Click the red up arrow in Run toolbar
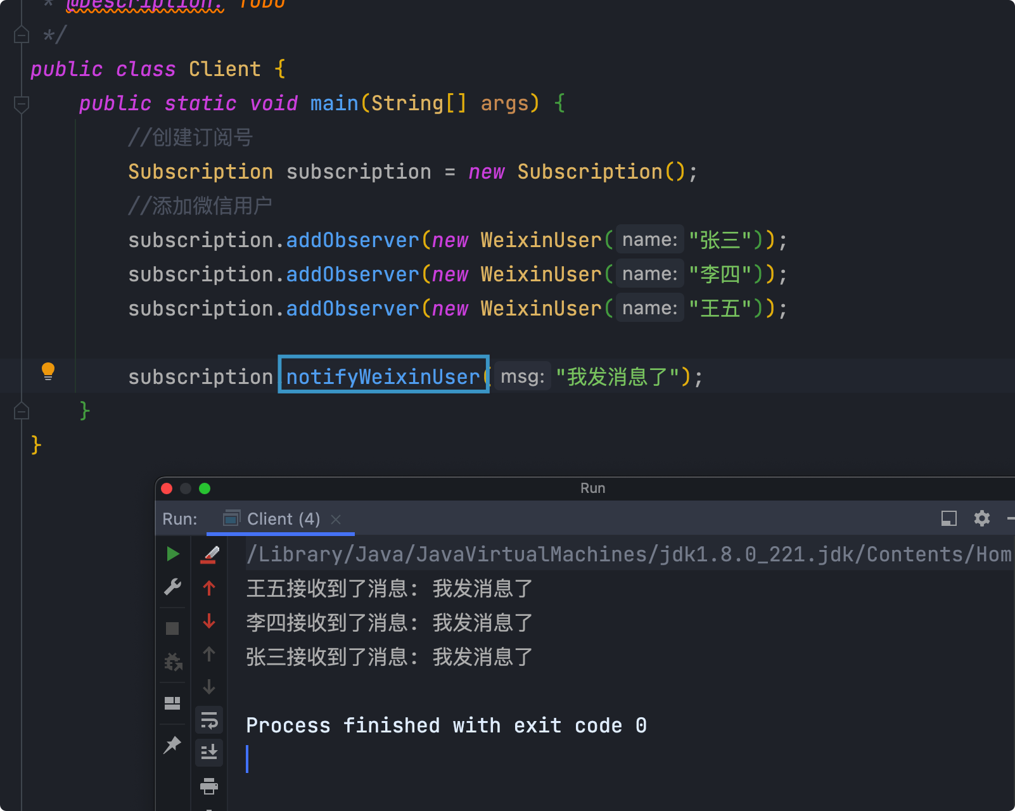1015x811 pixels. [209, 588]
